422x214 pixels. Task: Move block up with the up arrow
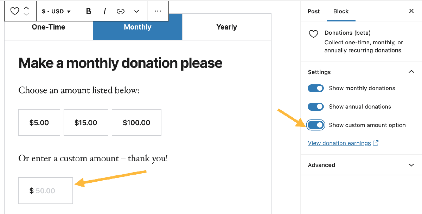[26, 8]
